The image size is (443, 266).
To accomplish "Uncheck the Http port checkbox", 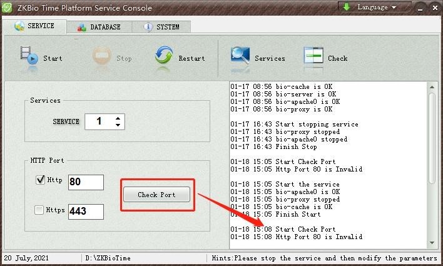I will pyautogui.click(x=40, y=180).
